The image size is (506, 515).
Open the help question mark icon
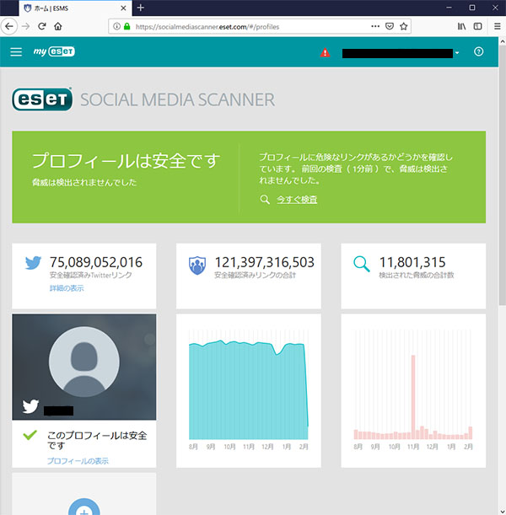pos(478,51)
